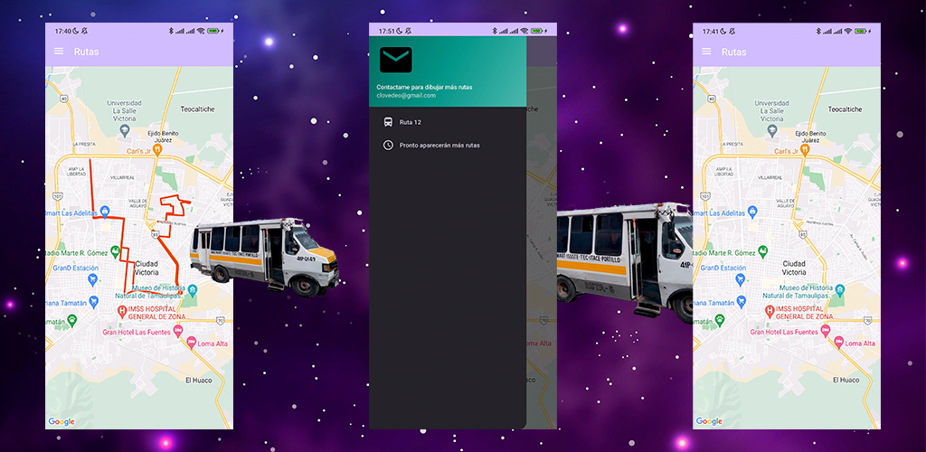This screenshot has width=926, height=452.
Task: Tap Gran Hotel Las Fuentes label, left map
Action: click(142, 332)
